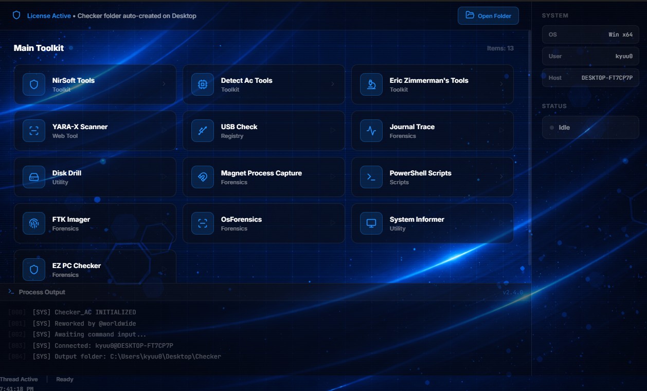Expand PowerShell Scripts via its chevron
The height and width of the screenshot is (391, 647).
501,177
